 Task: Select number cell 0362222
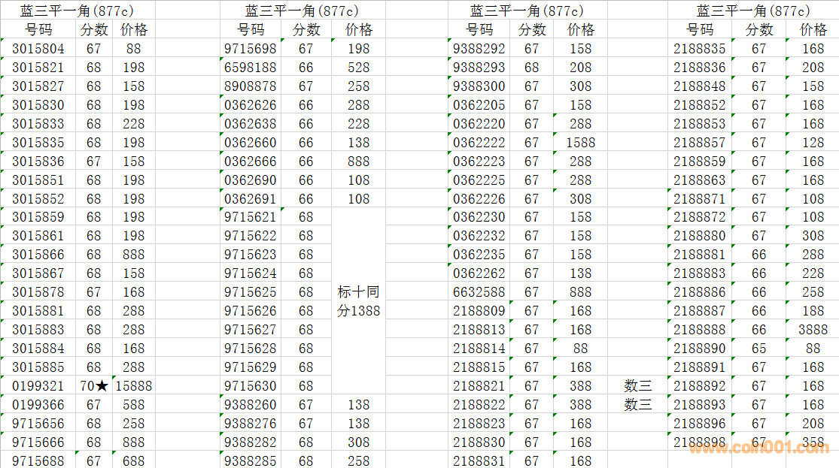(x=479, y=143)
